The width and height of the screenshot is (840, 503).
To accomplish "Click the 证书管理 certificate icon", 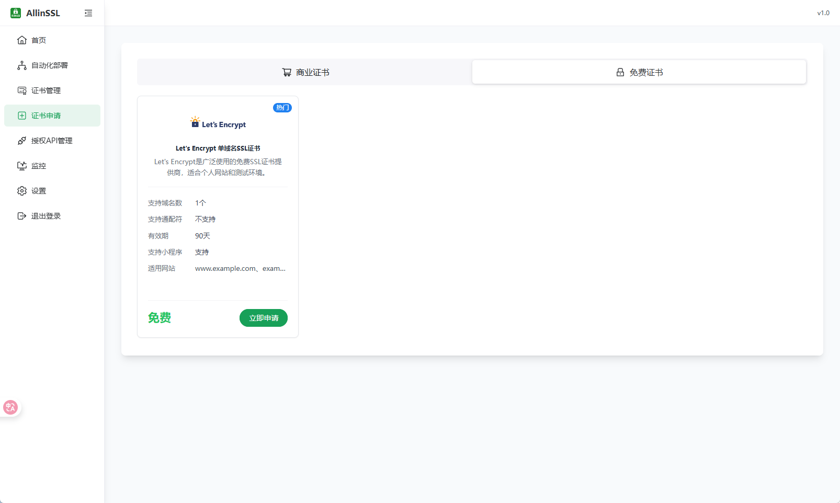I will (x=22, y=90).
